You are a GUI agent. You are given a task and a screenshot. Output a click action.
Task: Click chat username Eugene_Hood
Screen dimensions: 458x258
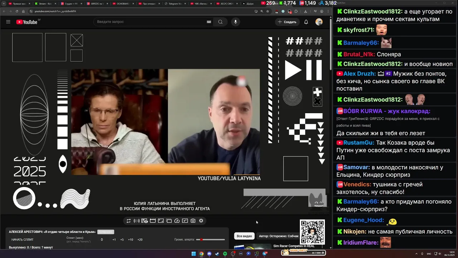pyautogui.click(x=364, y=220)
